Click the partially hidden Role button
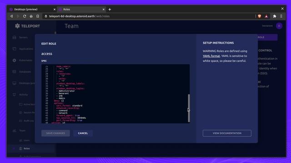This screenshot has width=291, height=163. pos(267,37)
